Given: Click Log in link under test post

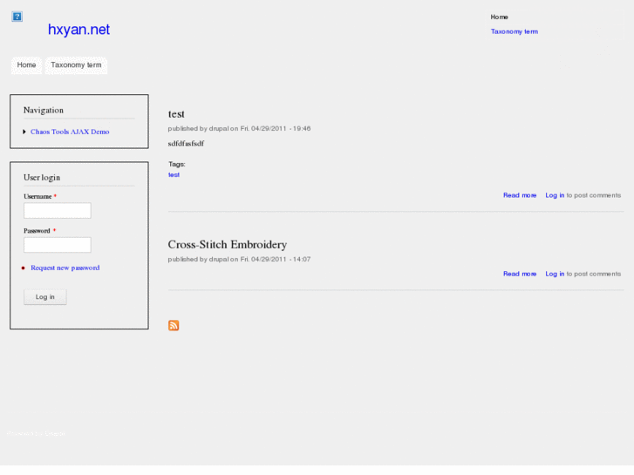Looking at the screenshot, I should pos(555,195).
